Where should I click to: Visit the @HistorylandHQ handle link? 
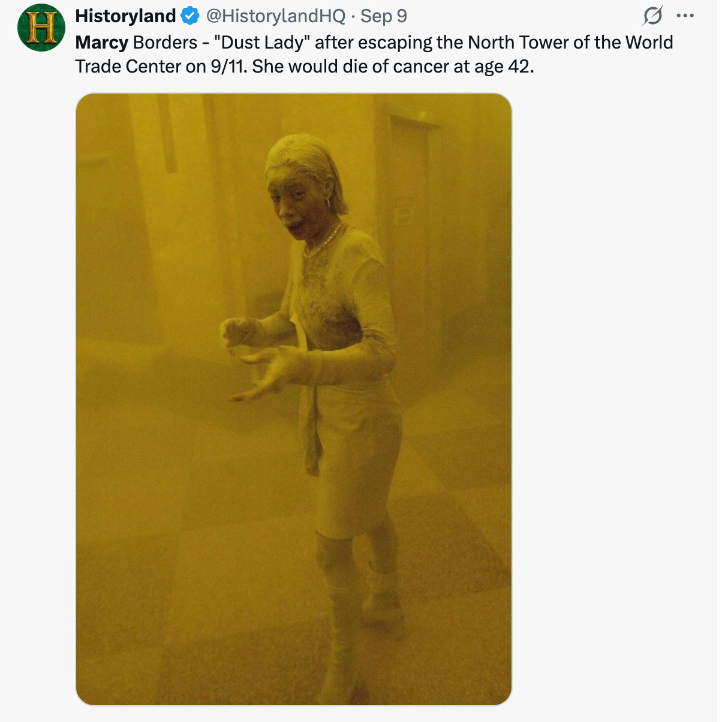click(276, 16)
